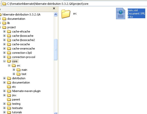Click the testsuite folder icon
Screen dimensions: 147x114
point(9,108)
